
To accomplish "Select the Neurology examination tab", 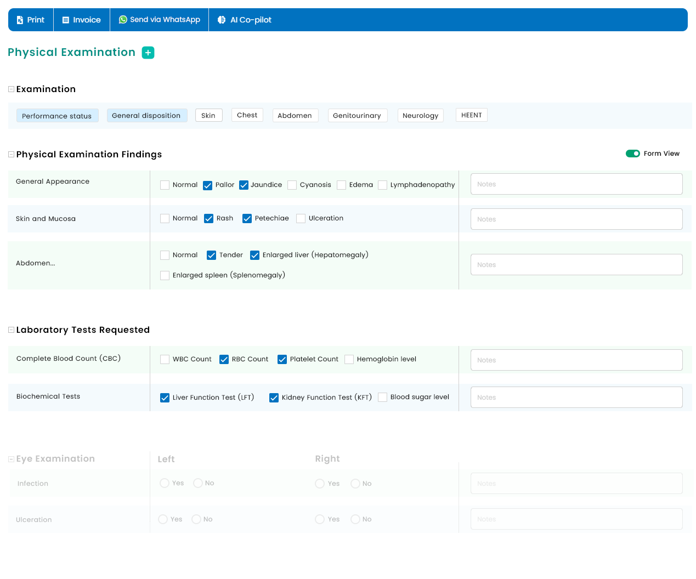I will 420,116.
